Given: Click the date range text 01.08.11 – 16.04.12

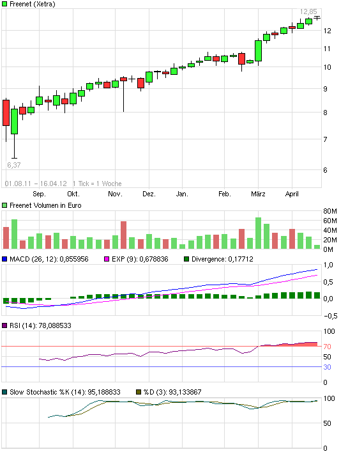Looking at the screenshot, I should [36, 184].
